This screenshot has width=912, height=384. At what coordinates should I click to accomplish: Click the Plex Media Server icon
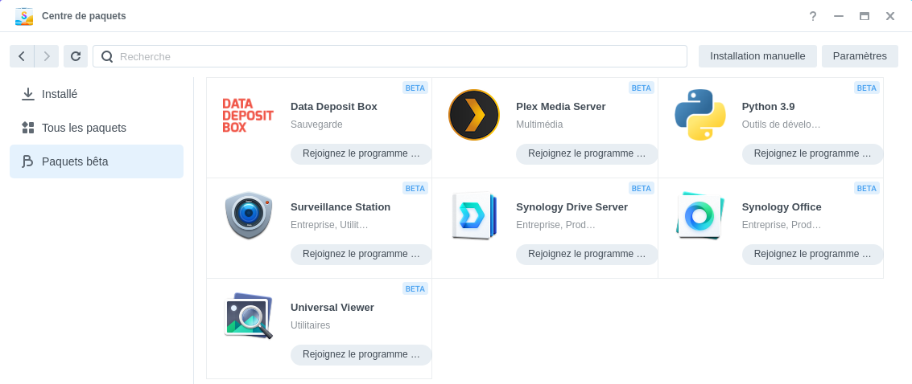473,115
